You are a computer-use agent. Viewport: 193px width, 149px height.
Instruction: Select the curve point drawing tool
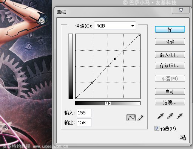click(131, 117)
